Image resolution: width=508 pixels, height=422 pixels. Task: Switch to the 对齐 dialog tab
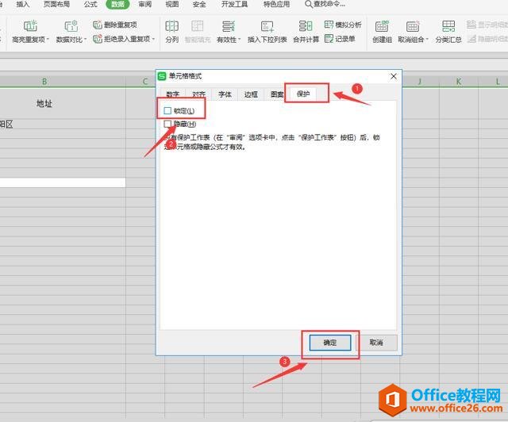pyautogui.click(x=198, y=94)
